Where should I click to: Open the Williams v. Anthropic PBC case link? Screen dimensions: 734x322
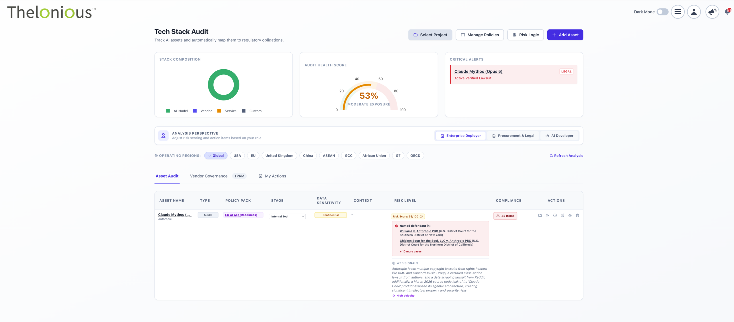click(419, 231)
